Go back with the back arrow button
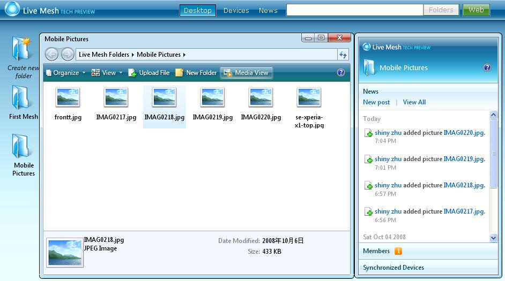This screenshot has height=281, width=505. tap(51, 55)
